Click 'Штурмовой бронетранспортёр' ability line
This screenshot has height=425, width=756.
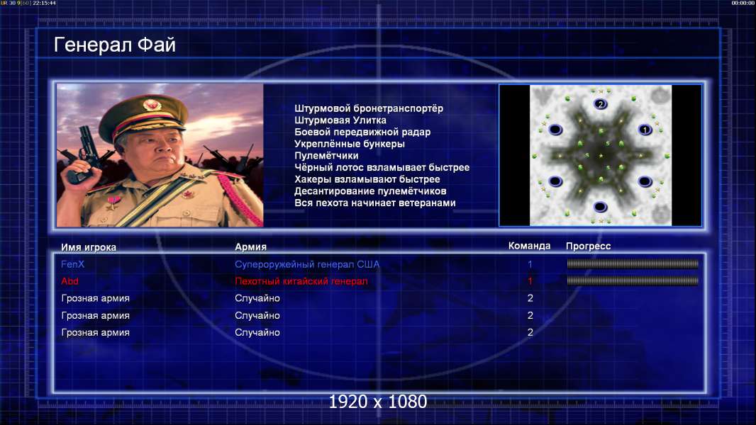tap(369, 108)
